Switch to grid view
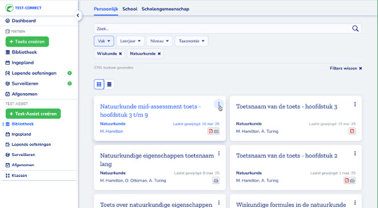Image resolution: width=378 pixels, height=208 pixels. [x=99, y=84]
